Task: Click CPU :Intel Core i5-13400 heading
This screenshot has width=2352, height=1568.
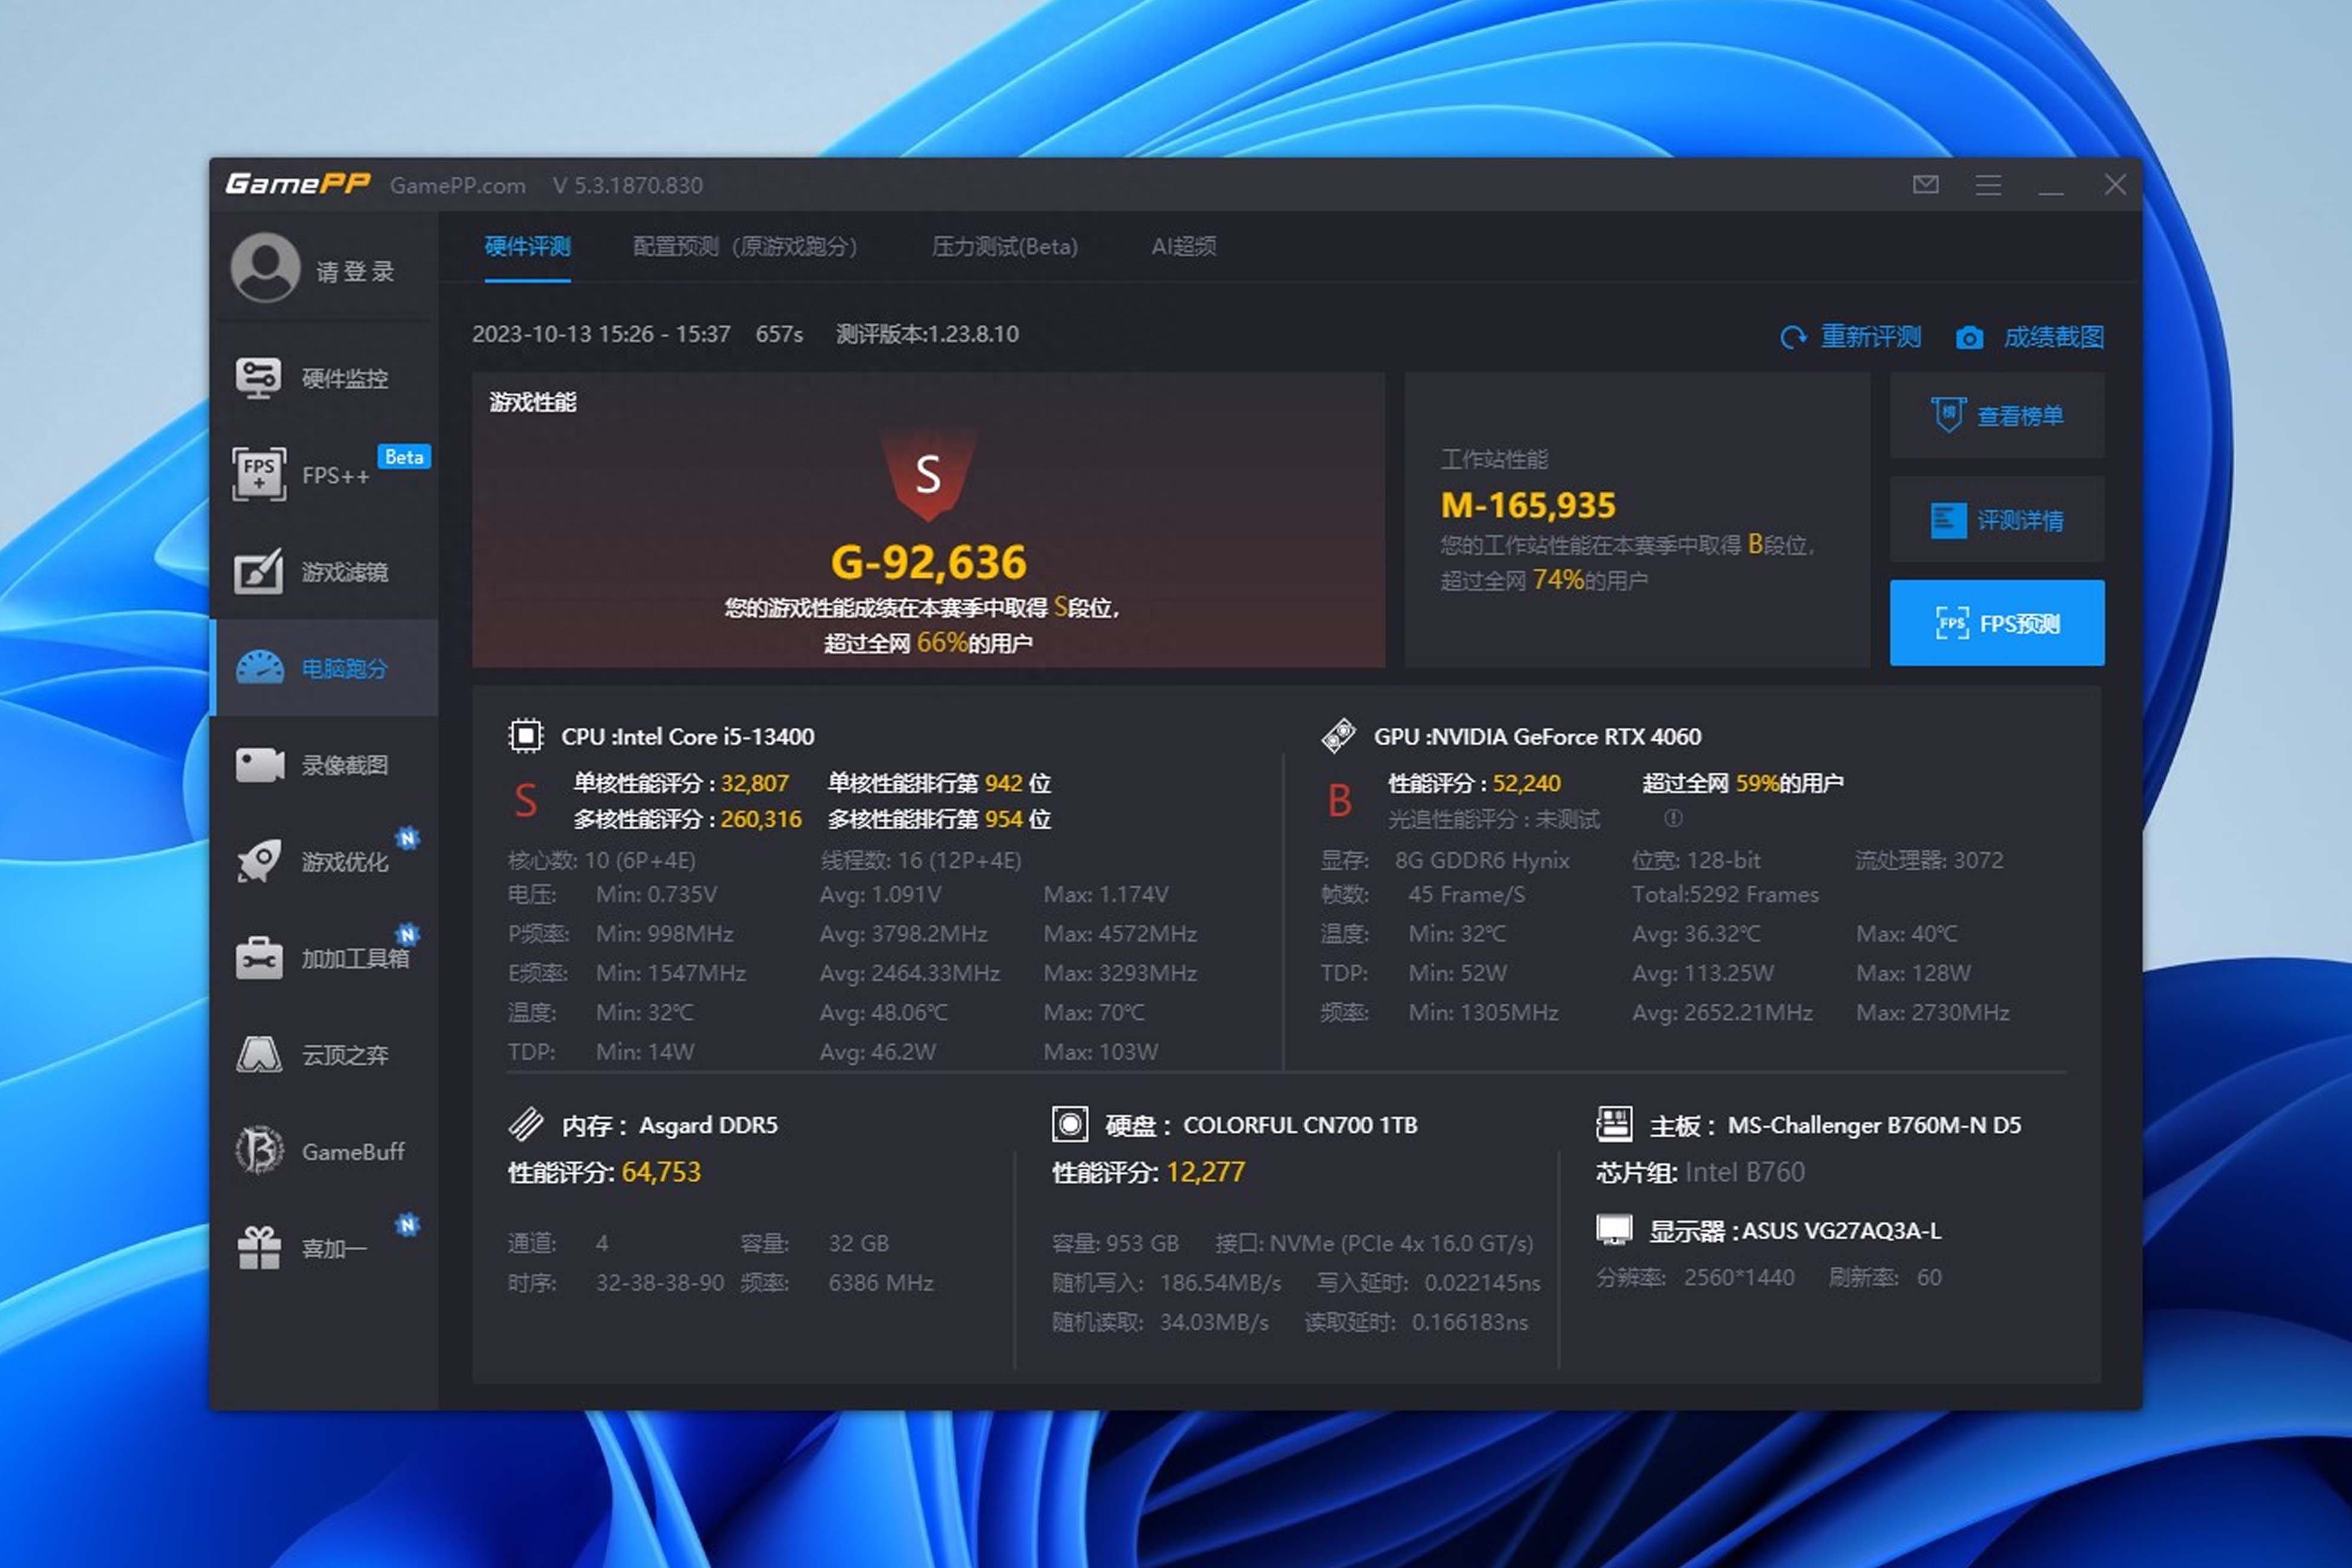Action: tap(687, 736)
